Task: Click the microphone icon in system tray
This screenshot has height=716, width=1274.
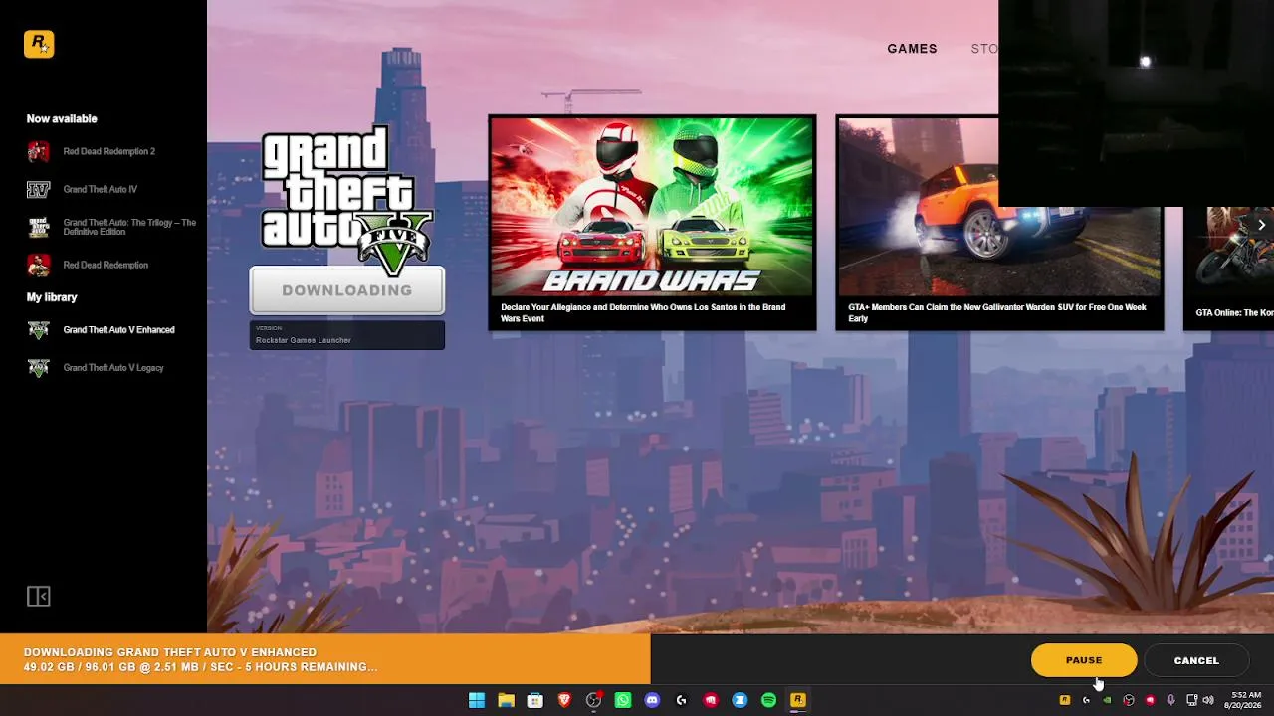Action: point(1170,700)
